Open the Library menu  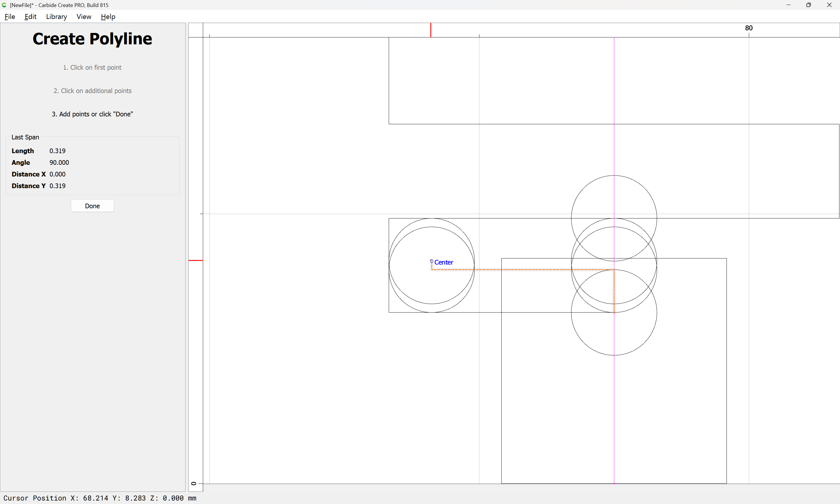56,17
